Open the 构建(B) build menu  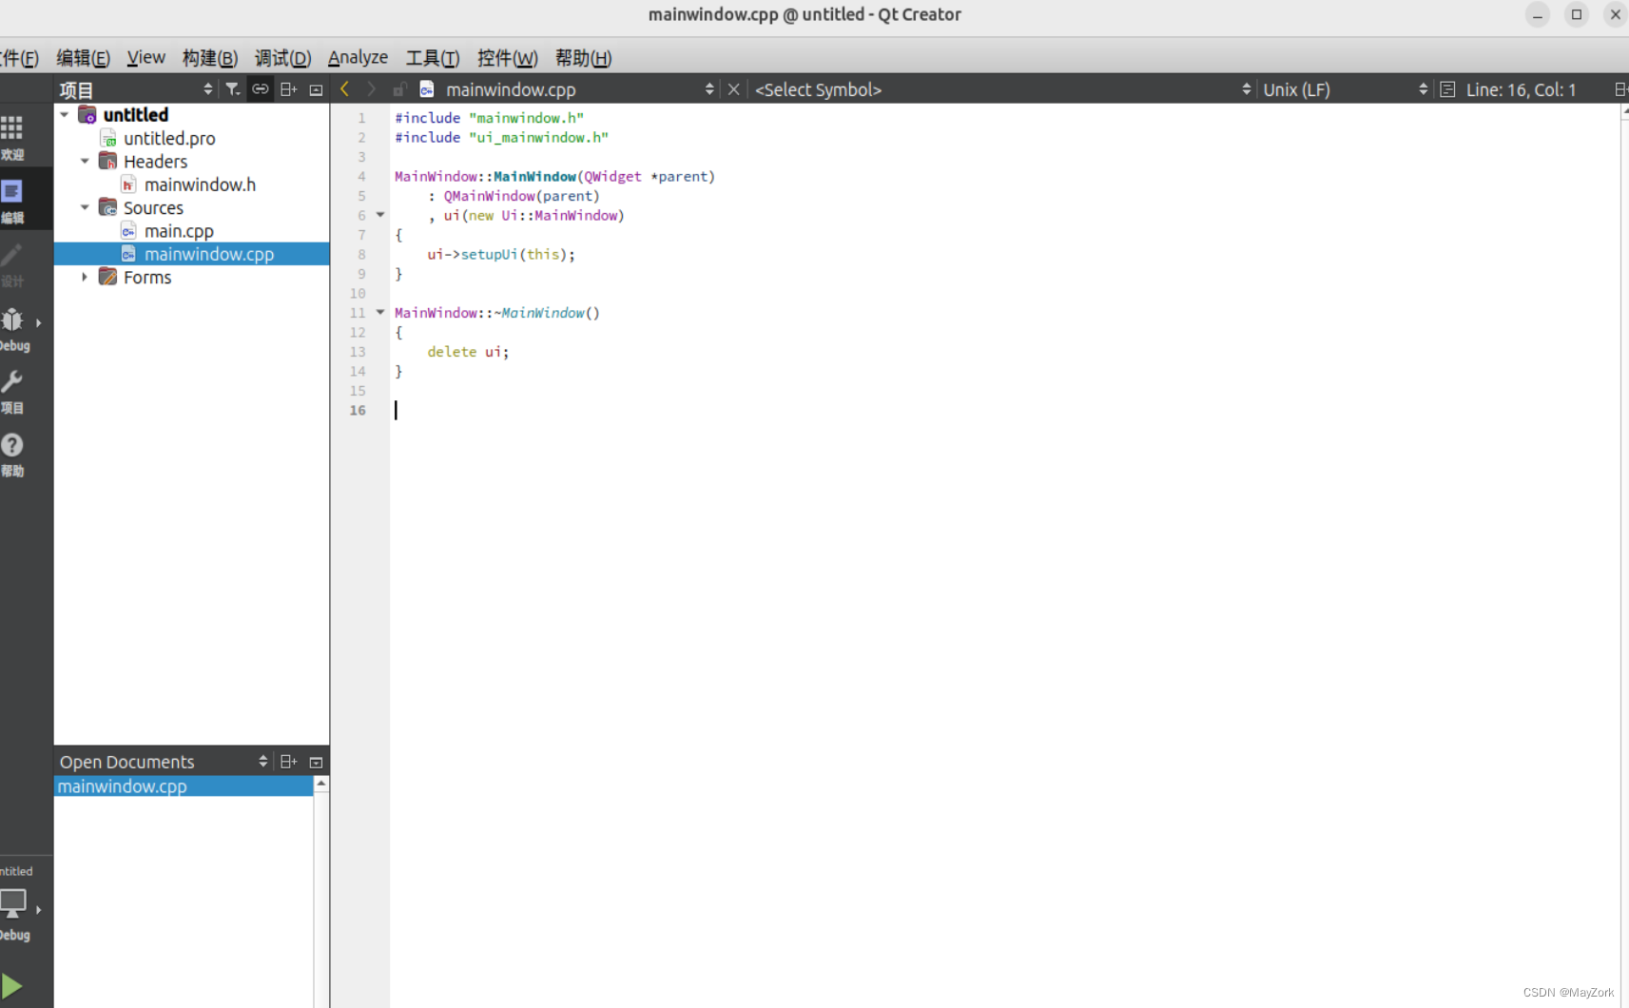tap(209, 58)
